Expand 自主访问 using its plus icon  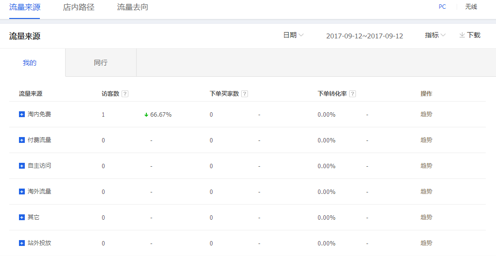click(x=21, y=166)
